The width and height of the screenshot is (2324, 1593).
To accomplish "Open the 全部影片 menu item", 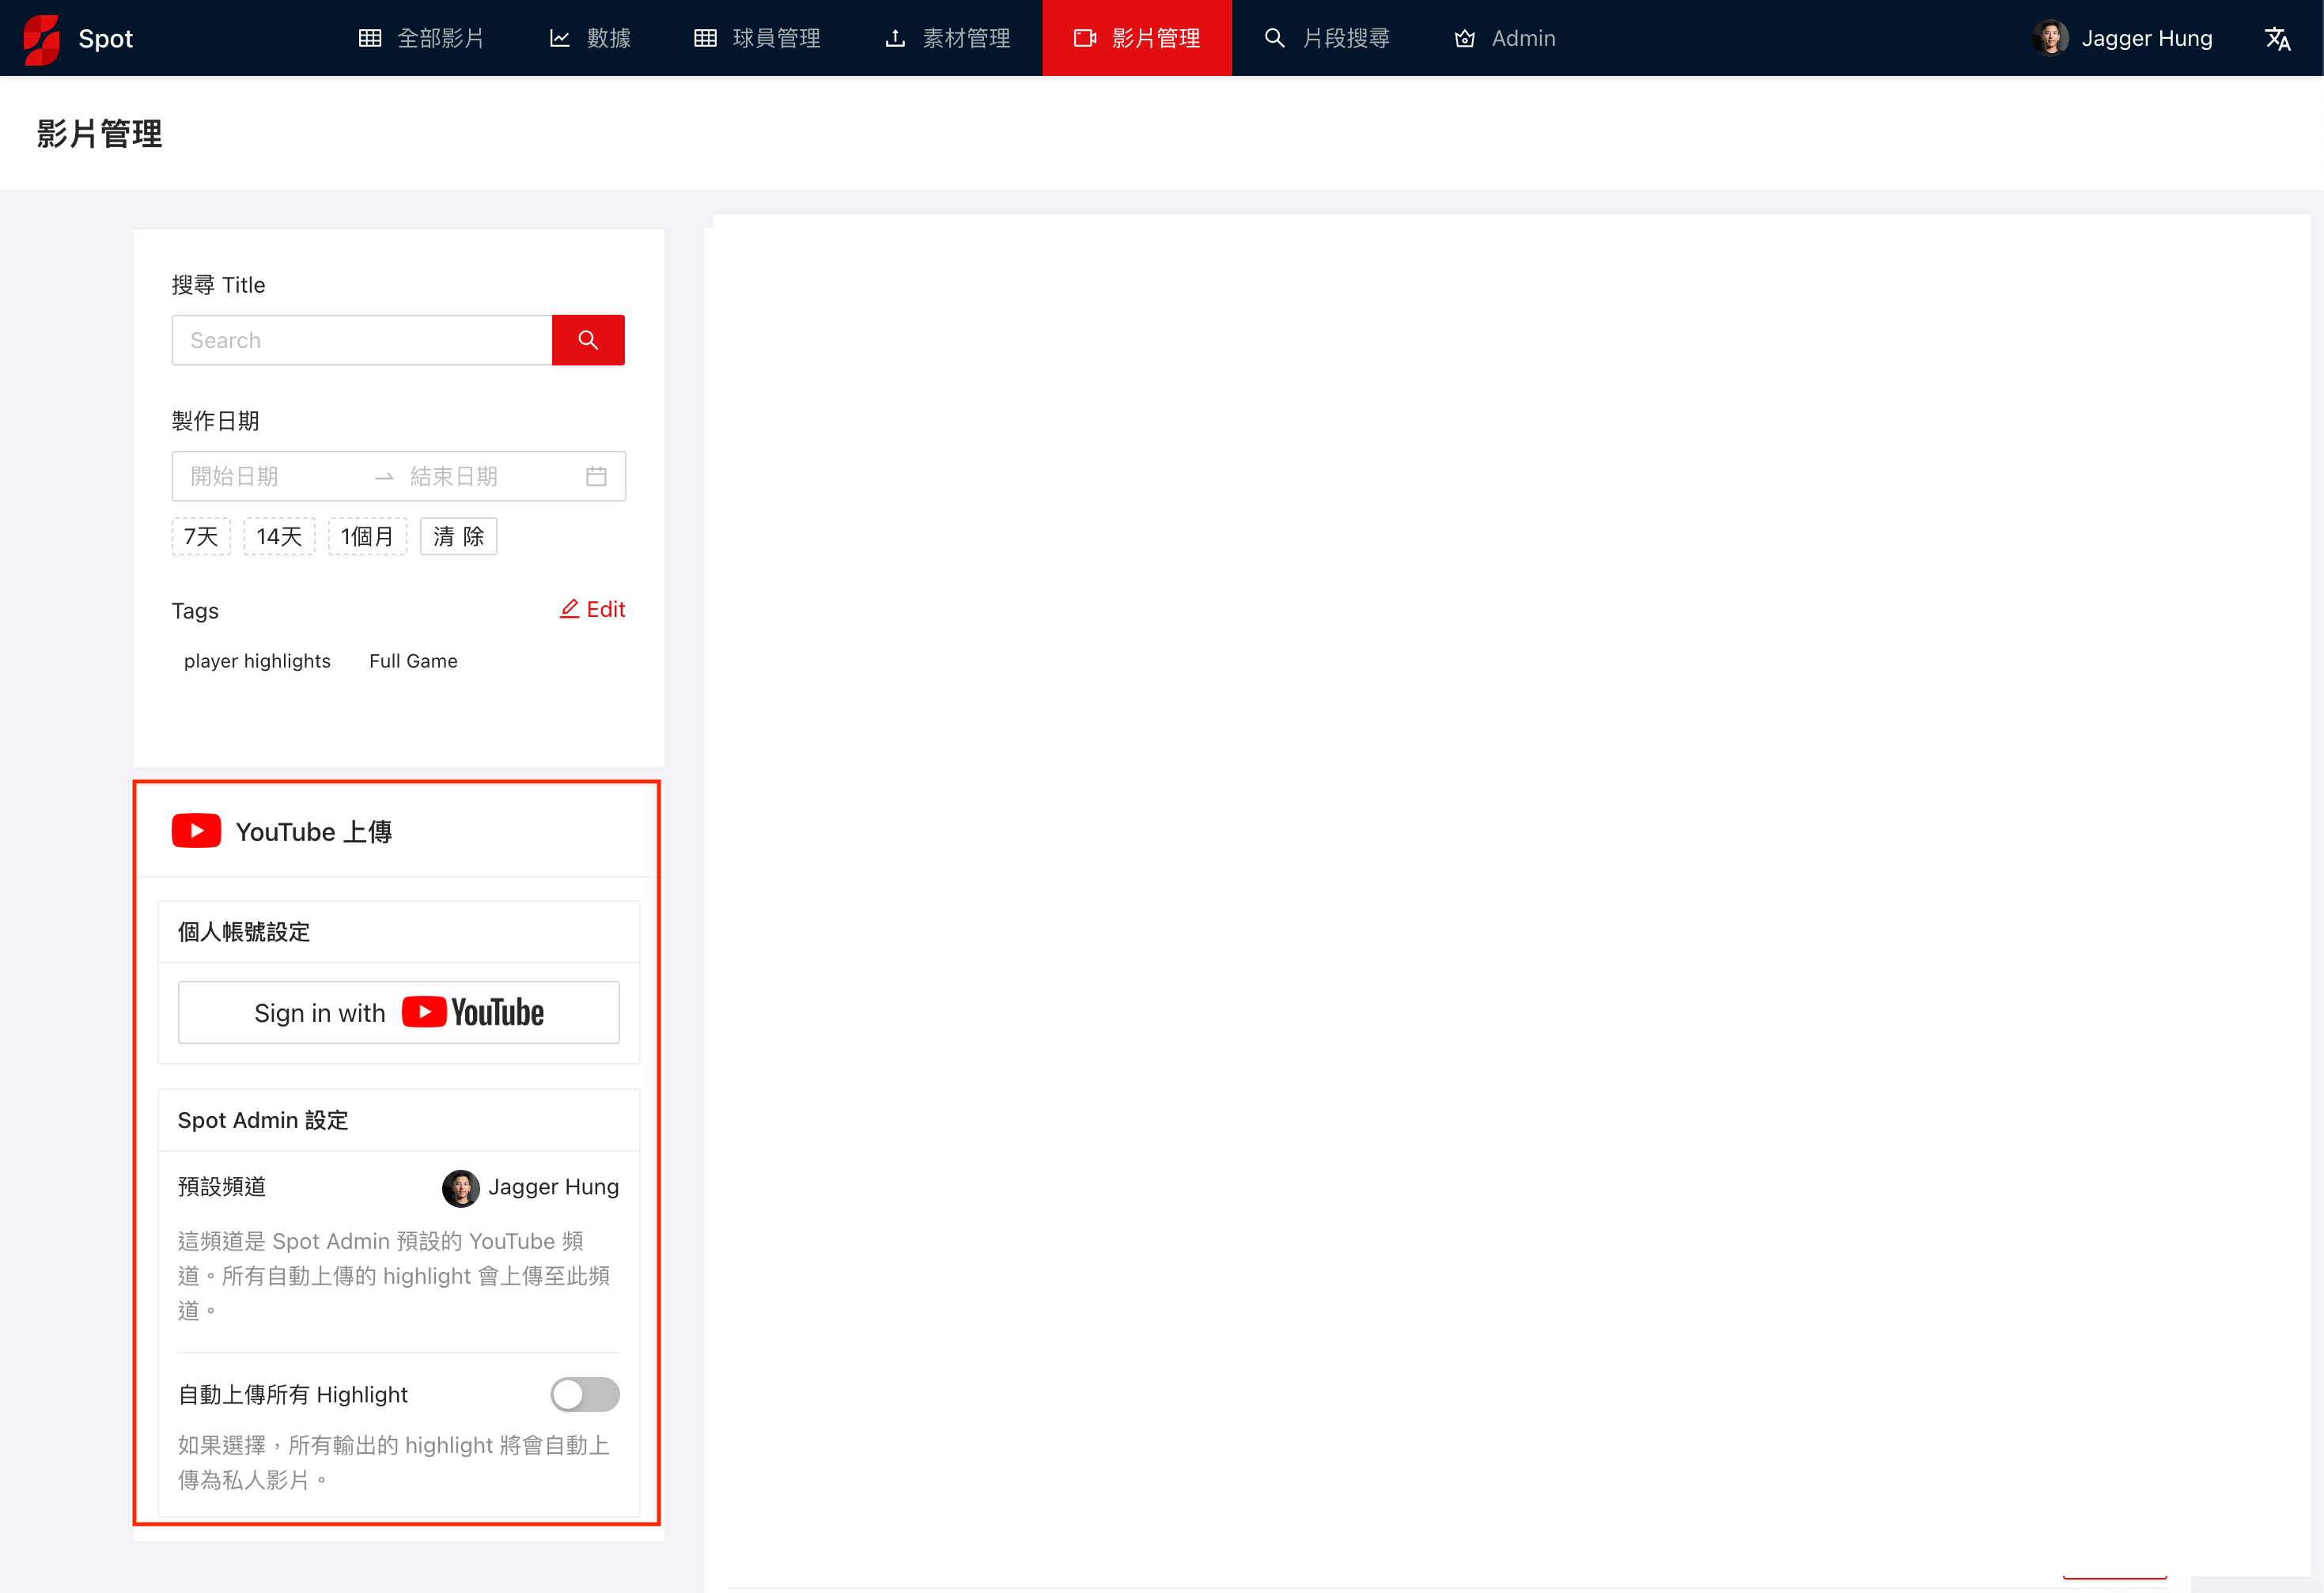I will coord(421,38).
